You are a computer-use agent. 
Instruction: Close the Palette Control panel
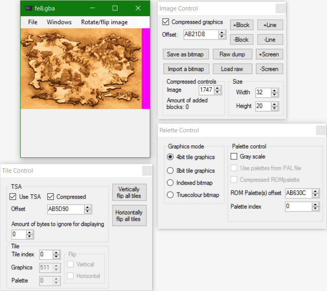[x=321, y=130]
